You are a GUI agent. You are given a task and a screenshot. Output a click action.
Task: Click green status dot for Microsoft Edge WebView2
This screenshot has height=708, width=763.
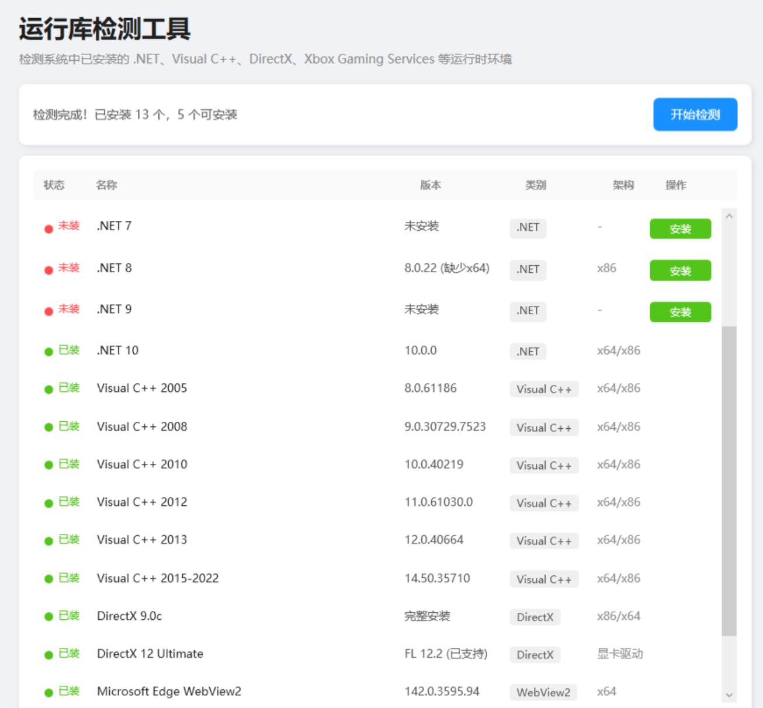tap(49, 693)
